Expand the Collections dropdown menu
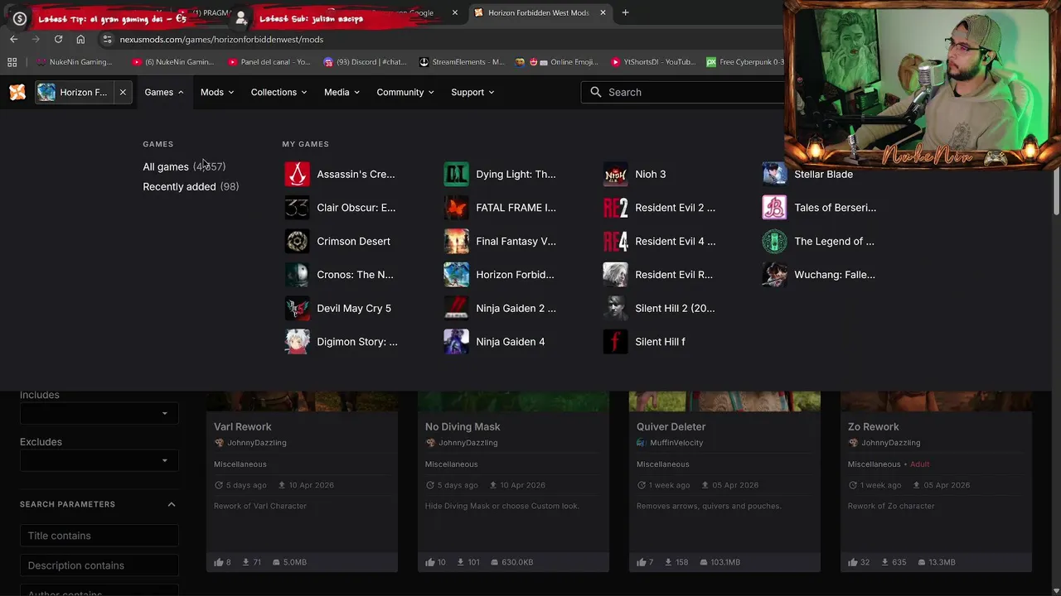The width and height of the screenshot is (1061, 596). click(279, 92)
